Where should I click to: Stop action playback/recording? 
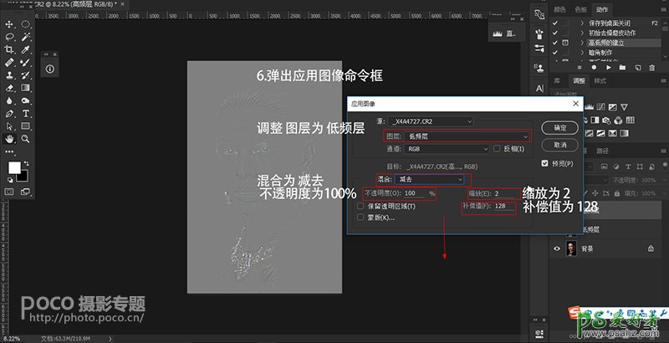(x=580, y=68)
